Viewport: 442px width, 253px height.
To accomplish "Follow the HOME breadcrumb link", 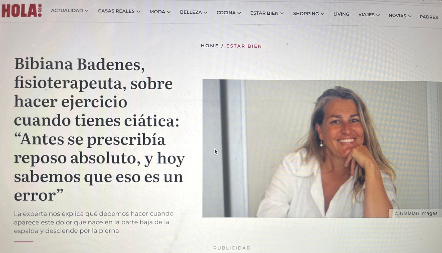I will tap(210, 46).
